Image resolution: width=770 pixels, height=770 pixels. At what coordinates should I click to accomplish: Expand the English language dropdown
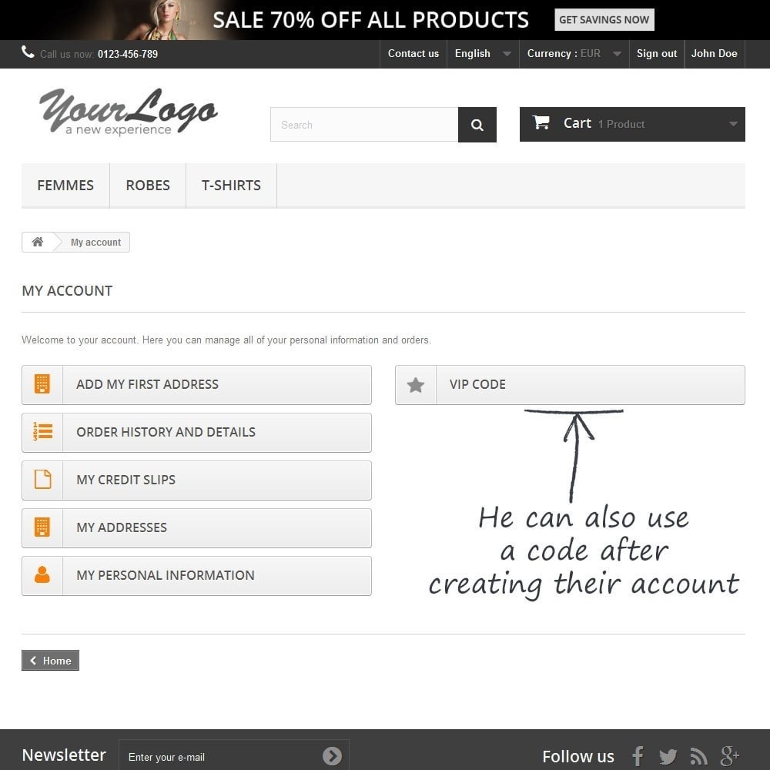483,54
